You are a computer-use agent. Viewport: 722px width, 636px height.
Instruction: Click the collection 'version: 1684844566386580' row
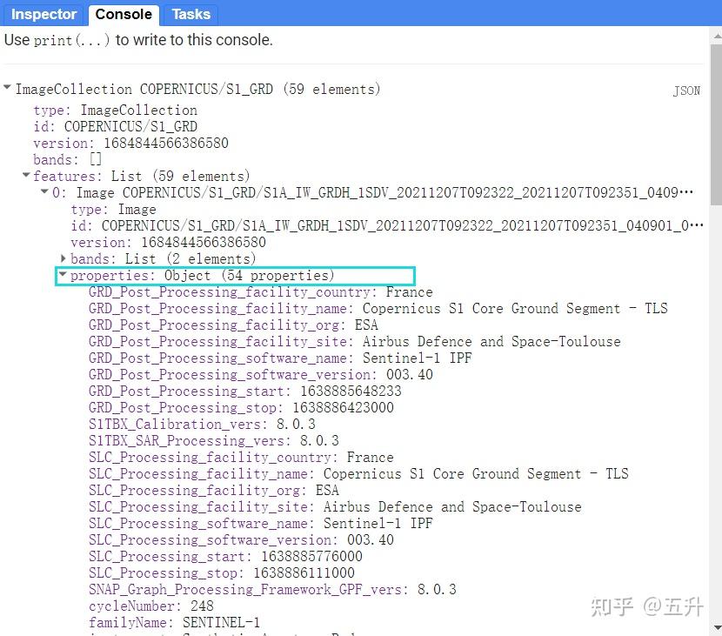130,144
